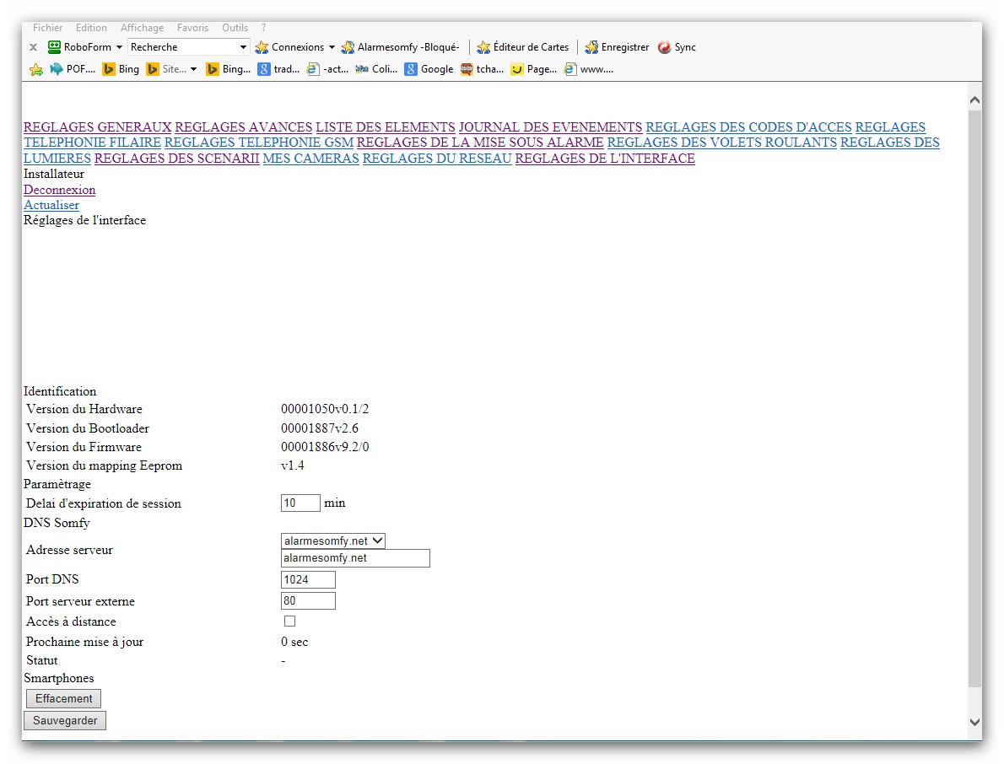The image size is (1004, 764).
Task: Open the Favoris menu
Action: (x=192, y=28)
